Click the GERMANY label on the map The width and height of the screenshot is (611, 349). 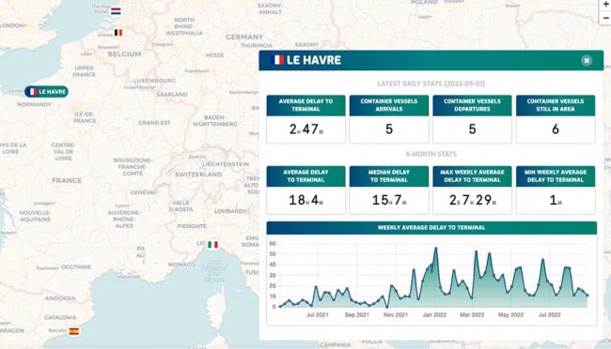[x=244, y=37]
